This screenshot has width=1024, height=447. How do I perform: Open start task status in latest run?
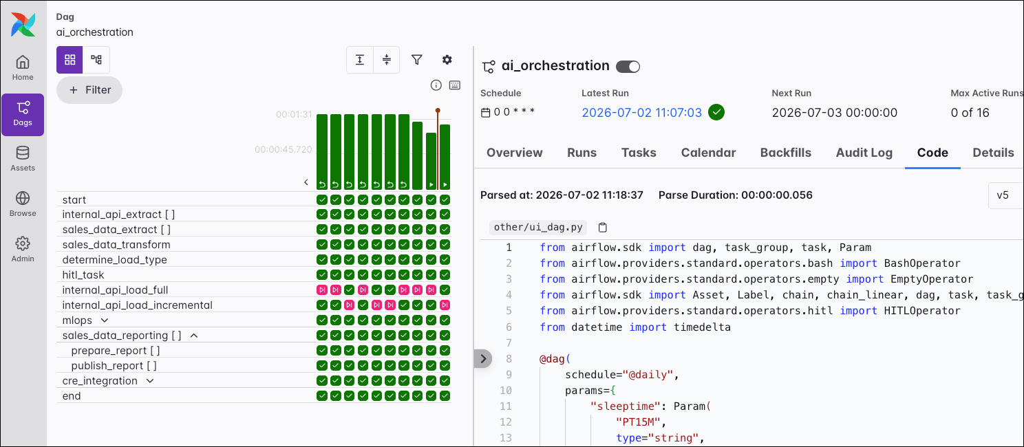445,199
